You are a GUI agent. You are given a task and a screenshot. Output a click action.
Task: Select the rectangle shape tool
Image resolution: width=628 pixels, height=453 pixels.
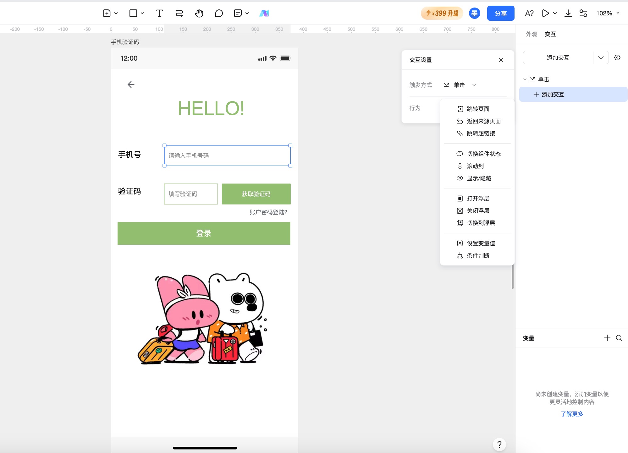[x=133, y=13]
